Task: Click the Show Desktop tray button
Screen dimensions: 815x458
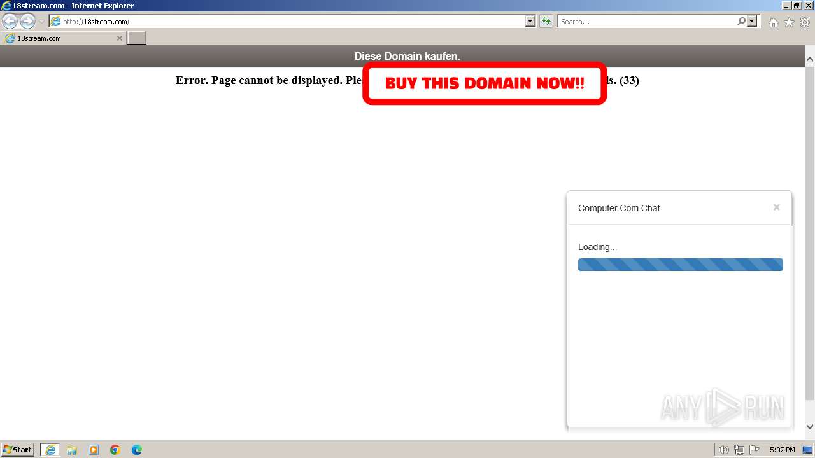Action: tap(808, 450)
